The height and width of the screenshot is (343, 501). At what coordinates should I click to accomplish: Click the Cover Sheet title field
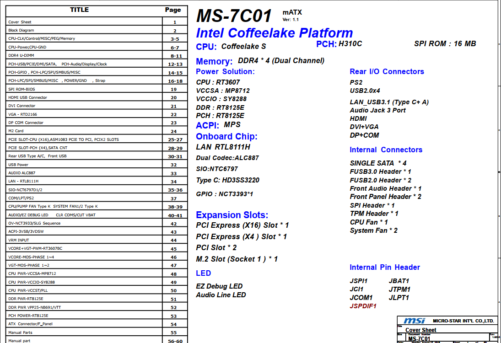point(420,330)
